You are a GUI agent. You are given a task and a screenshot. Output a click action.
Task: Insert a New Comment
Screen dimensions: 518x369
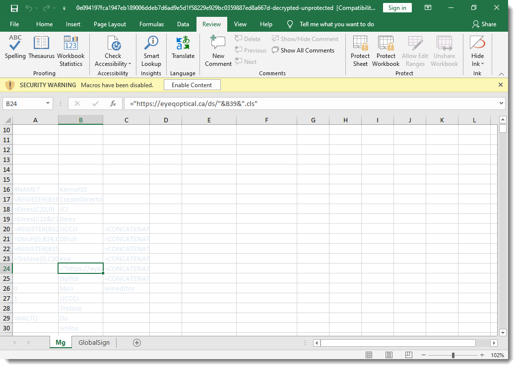218,51
